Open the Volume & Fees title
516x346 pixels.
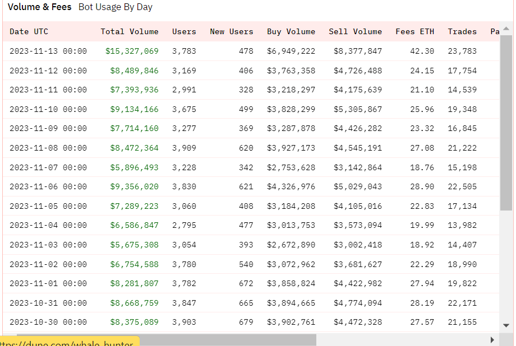coord(39,7)
